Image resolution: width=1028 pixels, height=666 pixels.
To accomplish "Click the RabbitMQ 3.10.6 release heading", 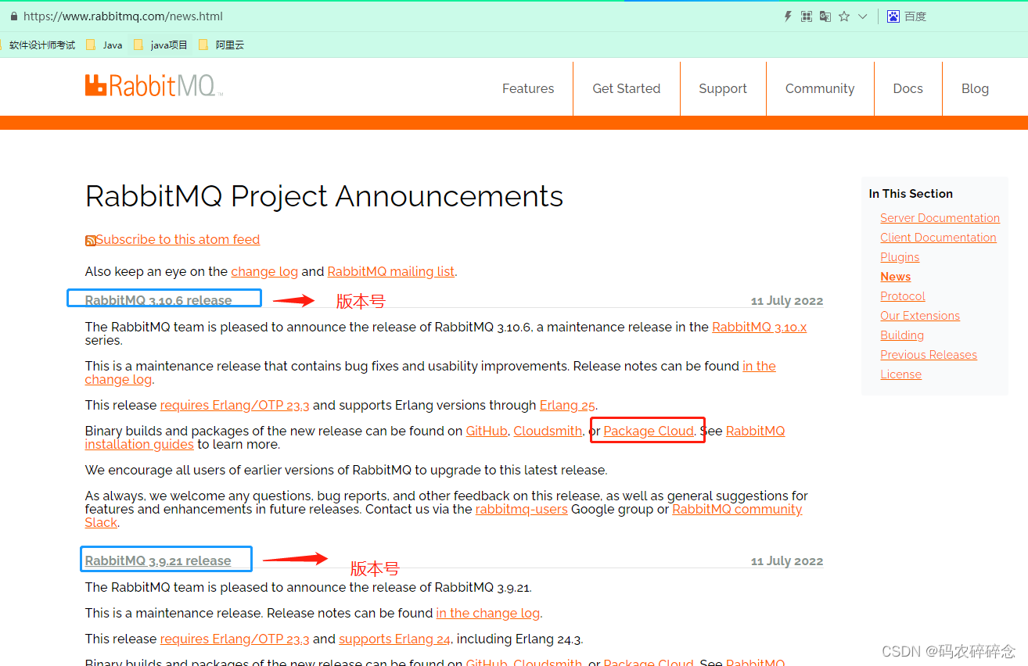I will [159, 300].
